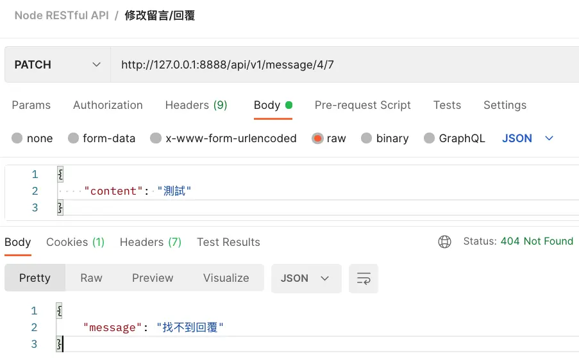Click the request URL input field
Viewport: 579px width, 358px height.
[340, 65]
